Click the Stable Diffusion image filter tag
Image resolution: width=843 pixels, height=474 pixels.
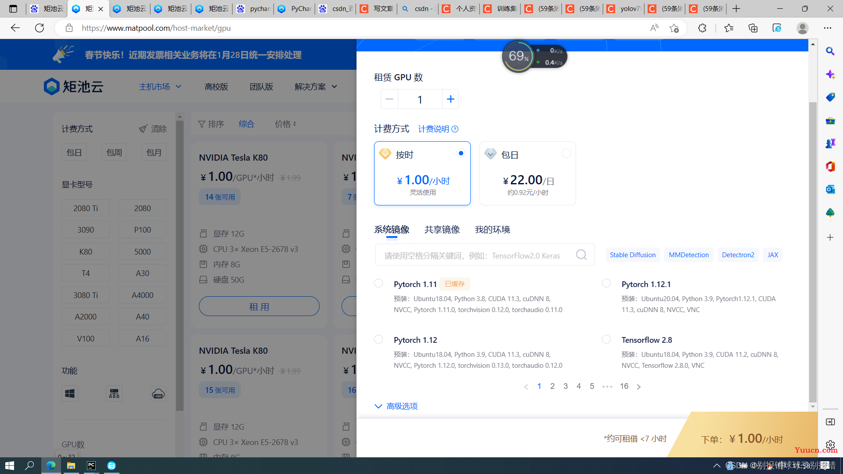point(632,255)
